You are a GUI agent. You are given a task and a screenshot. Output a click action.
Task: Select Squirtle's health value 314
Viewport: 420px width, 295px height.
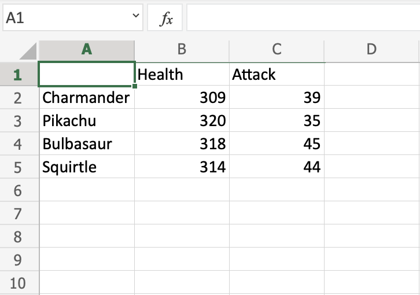[182, 168]
